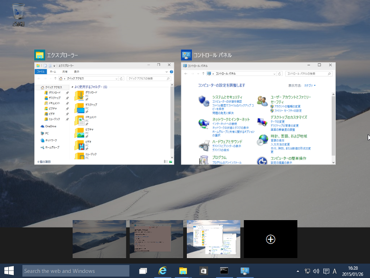Open the 表示 ribbon tab in Explorer
370x278 pixels.
[77, 72]
